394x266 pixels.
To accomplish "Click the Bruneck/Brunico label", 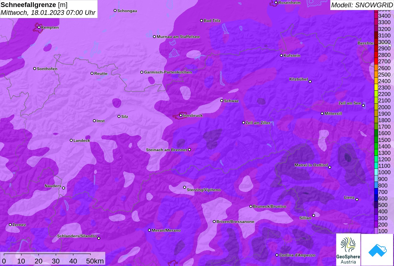I will [270, 206].
